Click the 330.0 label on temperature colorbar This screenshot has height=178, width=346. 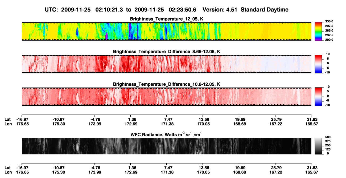[x=328, y=22]
